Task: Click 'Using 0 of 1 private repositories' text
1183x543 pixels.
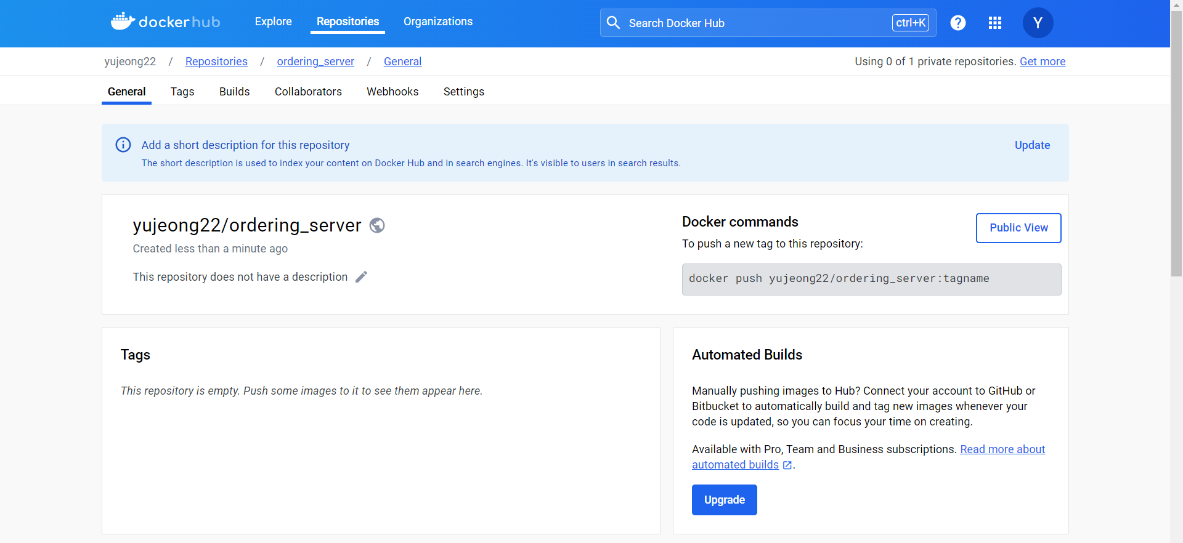Action: tap(935, 62)
